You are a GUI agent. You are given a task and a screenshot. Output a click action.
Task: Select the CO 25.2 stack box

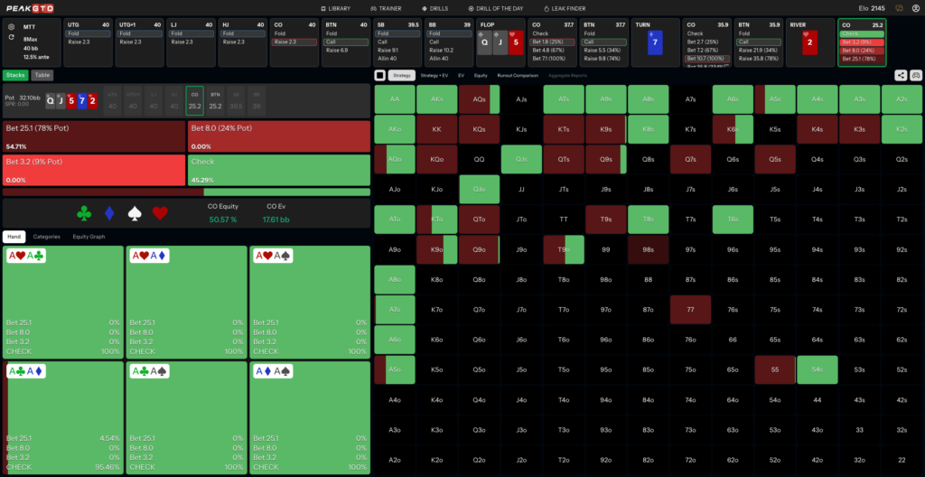coord(195,99)
